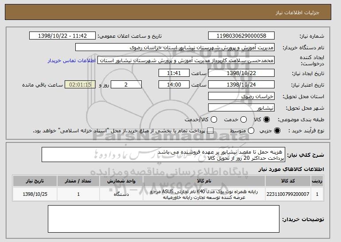Click the شماره نیاز field 1198030629000058

(x=241, y=36)
